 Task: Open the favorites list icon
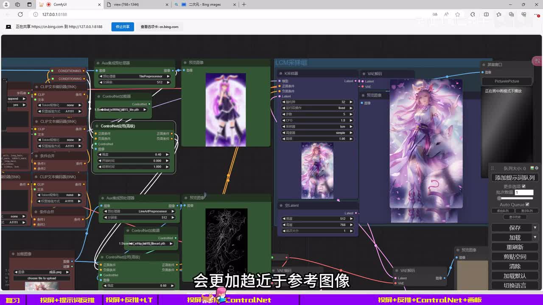pyautogui.click(x=499, y=14)
